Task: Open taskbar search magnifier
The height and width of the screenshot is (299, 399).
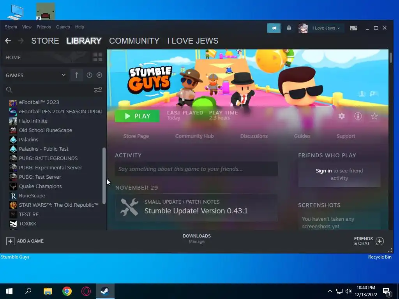Action: pos(28,291)
